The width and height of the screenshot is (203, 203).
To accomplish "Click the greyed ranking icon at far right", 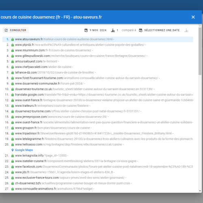I will coord(186,30).
